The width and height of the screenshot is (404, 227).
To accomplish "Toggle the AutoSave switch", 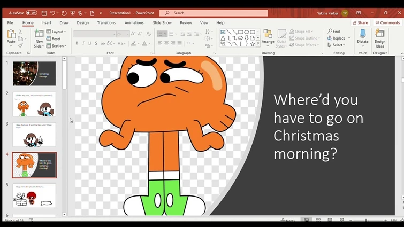I will 32,13.
